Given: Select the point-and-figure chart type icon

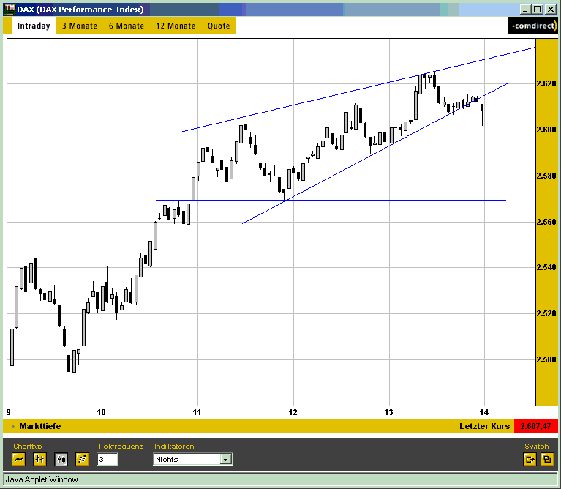Looking at the screenshot, I should coord(82,459).
